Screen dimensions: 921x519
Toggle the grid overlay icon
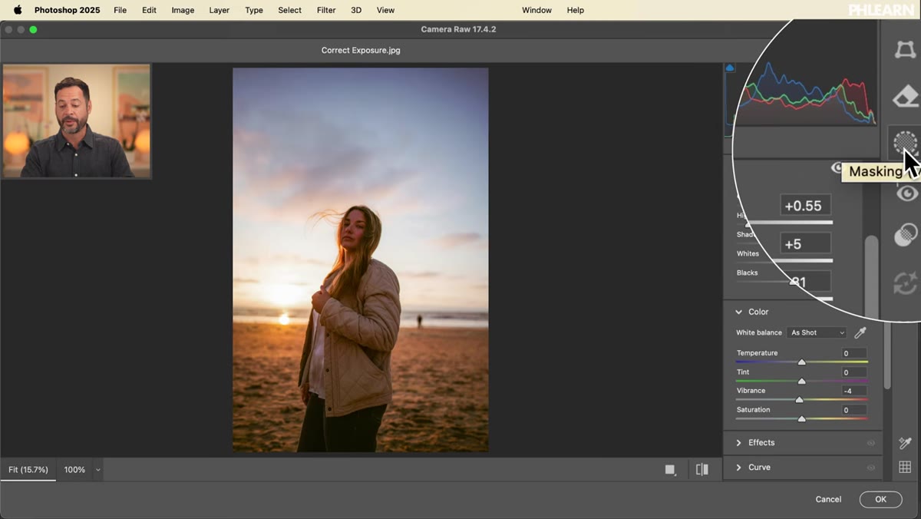point(905,467)
